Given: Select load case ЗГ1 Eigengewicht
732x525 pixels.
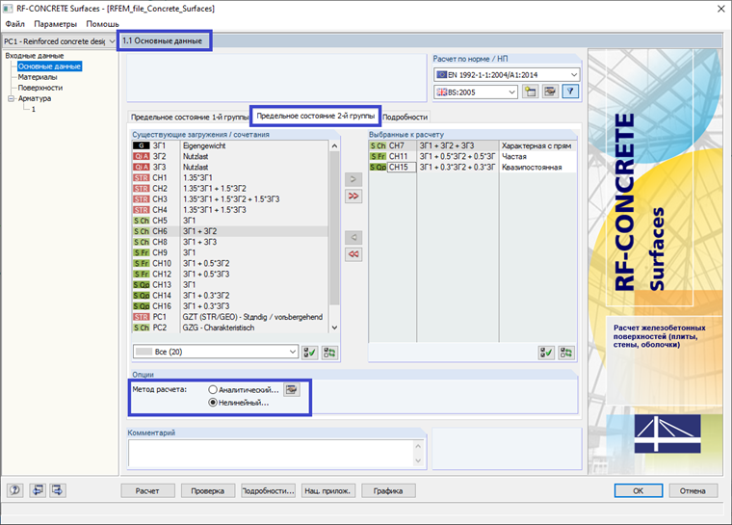Looking at the screenshot, I should tap(230, 145).
